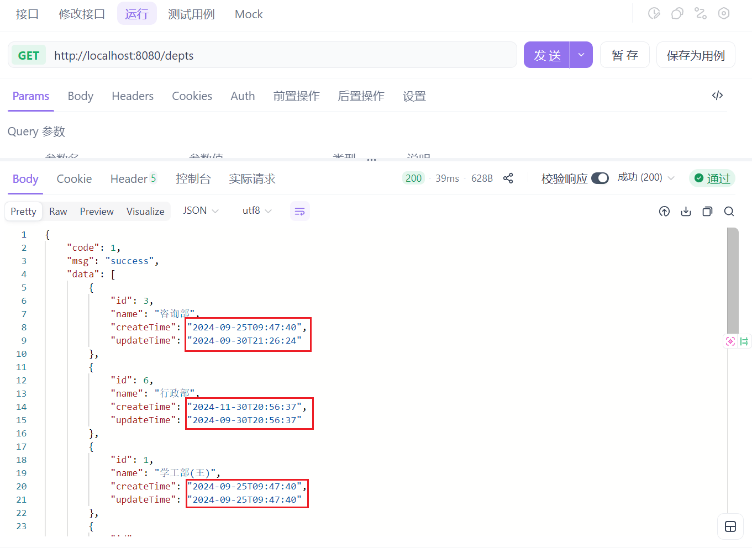Click the "id": 6 line
The image size is (752, 548).
(x=132, y=380)
